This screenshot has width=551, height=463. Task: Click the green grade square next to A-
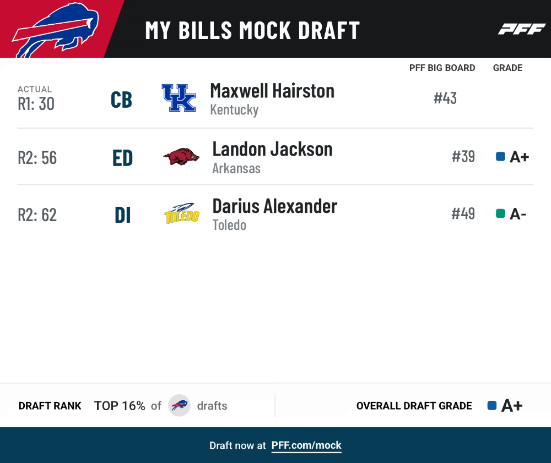pyautogui.click(x=500, y=213)
